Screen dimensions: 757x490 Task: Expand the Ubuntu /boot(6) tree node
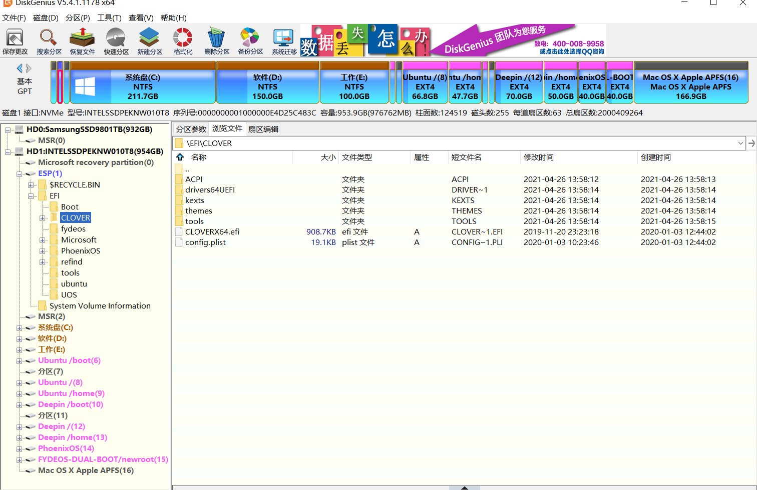coord(20,361)
